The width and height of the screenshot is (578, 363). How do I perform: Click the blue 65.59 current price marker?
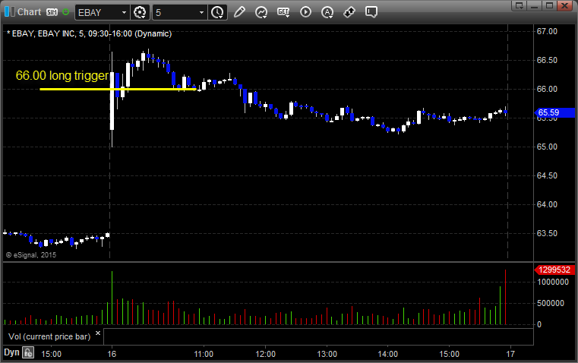(x=554, y=112)
